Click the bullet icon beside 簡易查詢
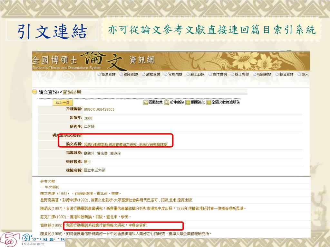The height and width of the screenshot is (247, 330). point(99,74)
